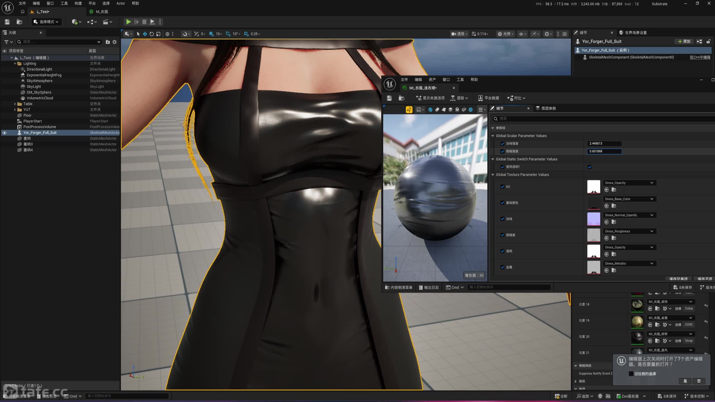Toggle the AO texture override checkbox
The height and width of the screenshot is (402, 715).
(502, 186)
